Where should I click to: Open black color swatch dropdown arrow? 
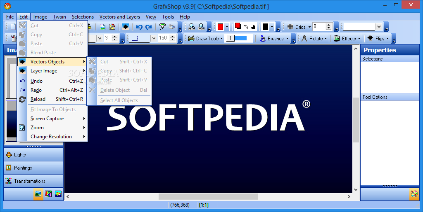click(x=272, y=27)
